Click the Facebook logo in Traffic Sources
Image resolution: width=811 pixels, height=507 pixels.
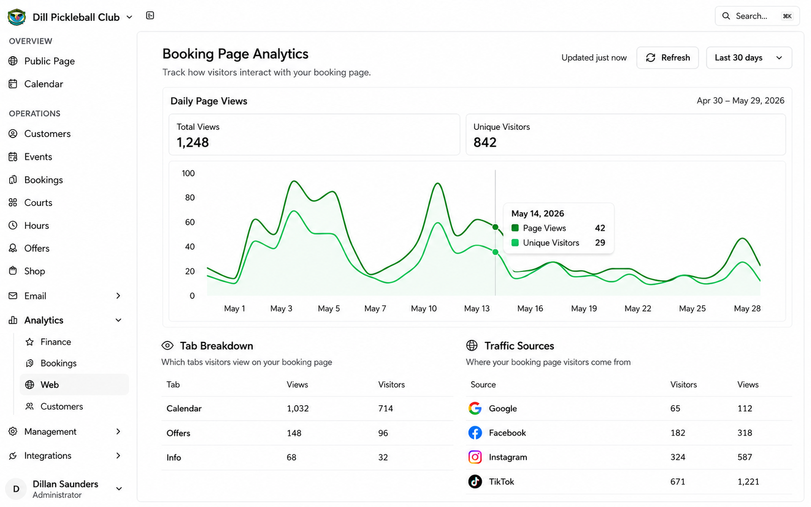tap(475, 432)
